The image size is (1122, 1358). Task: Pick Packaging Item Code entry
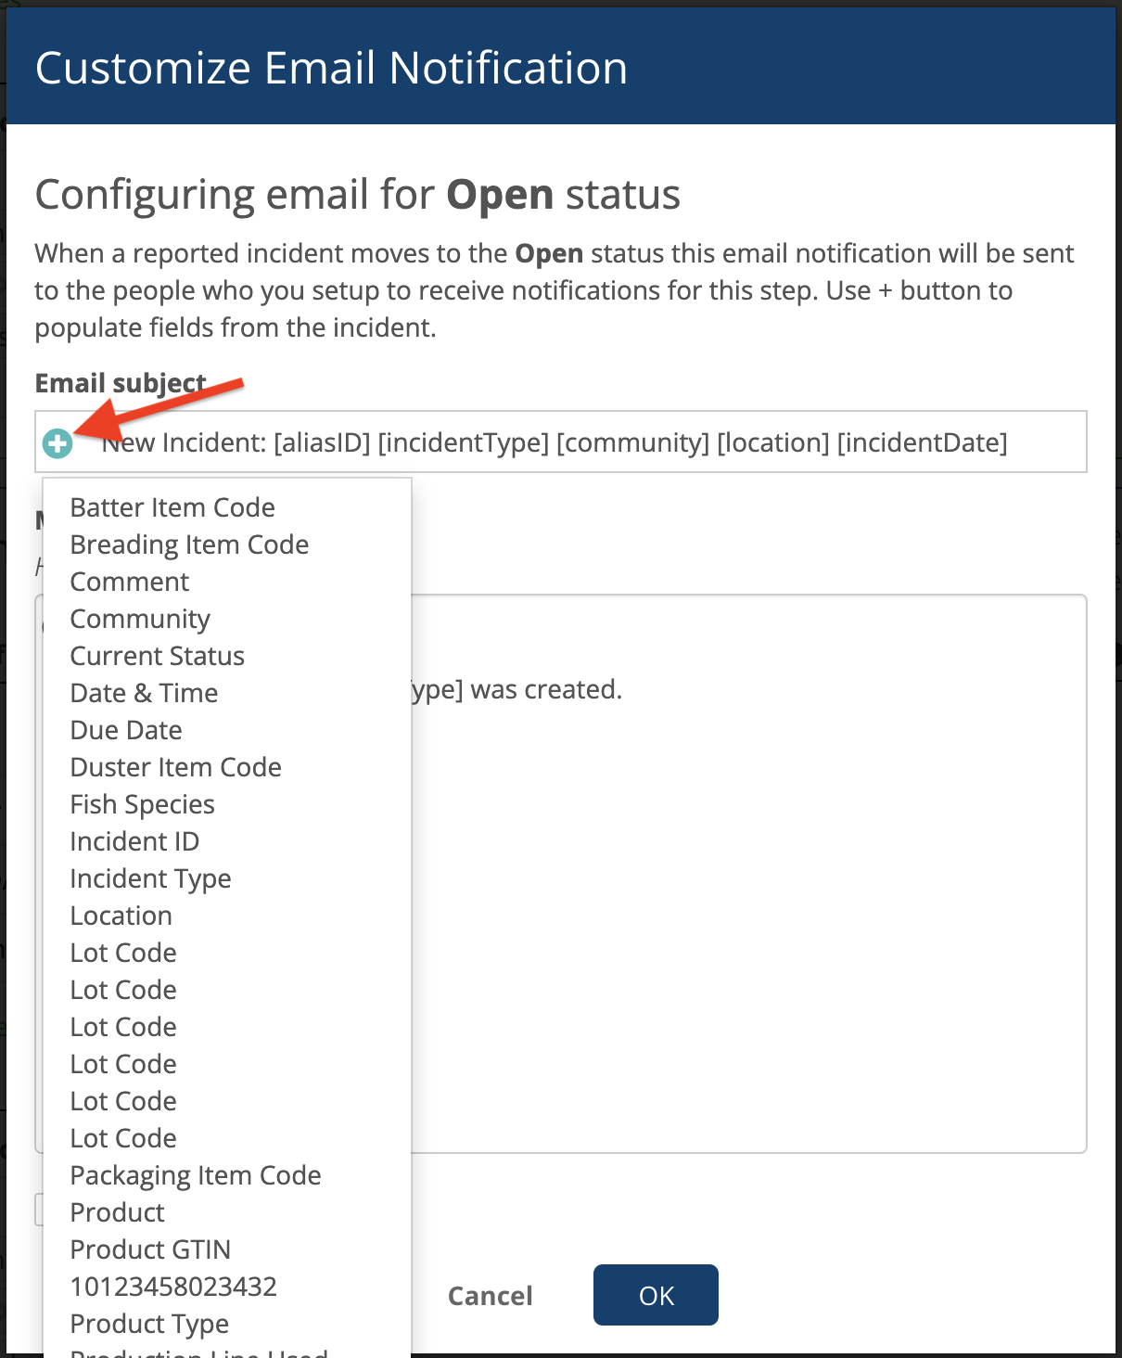196,1175
